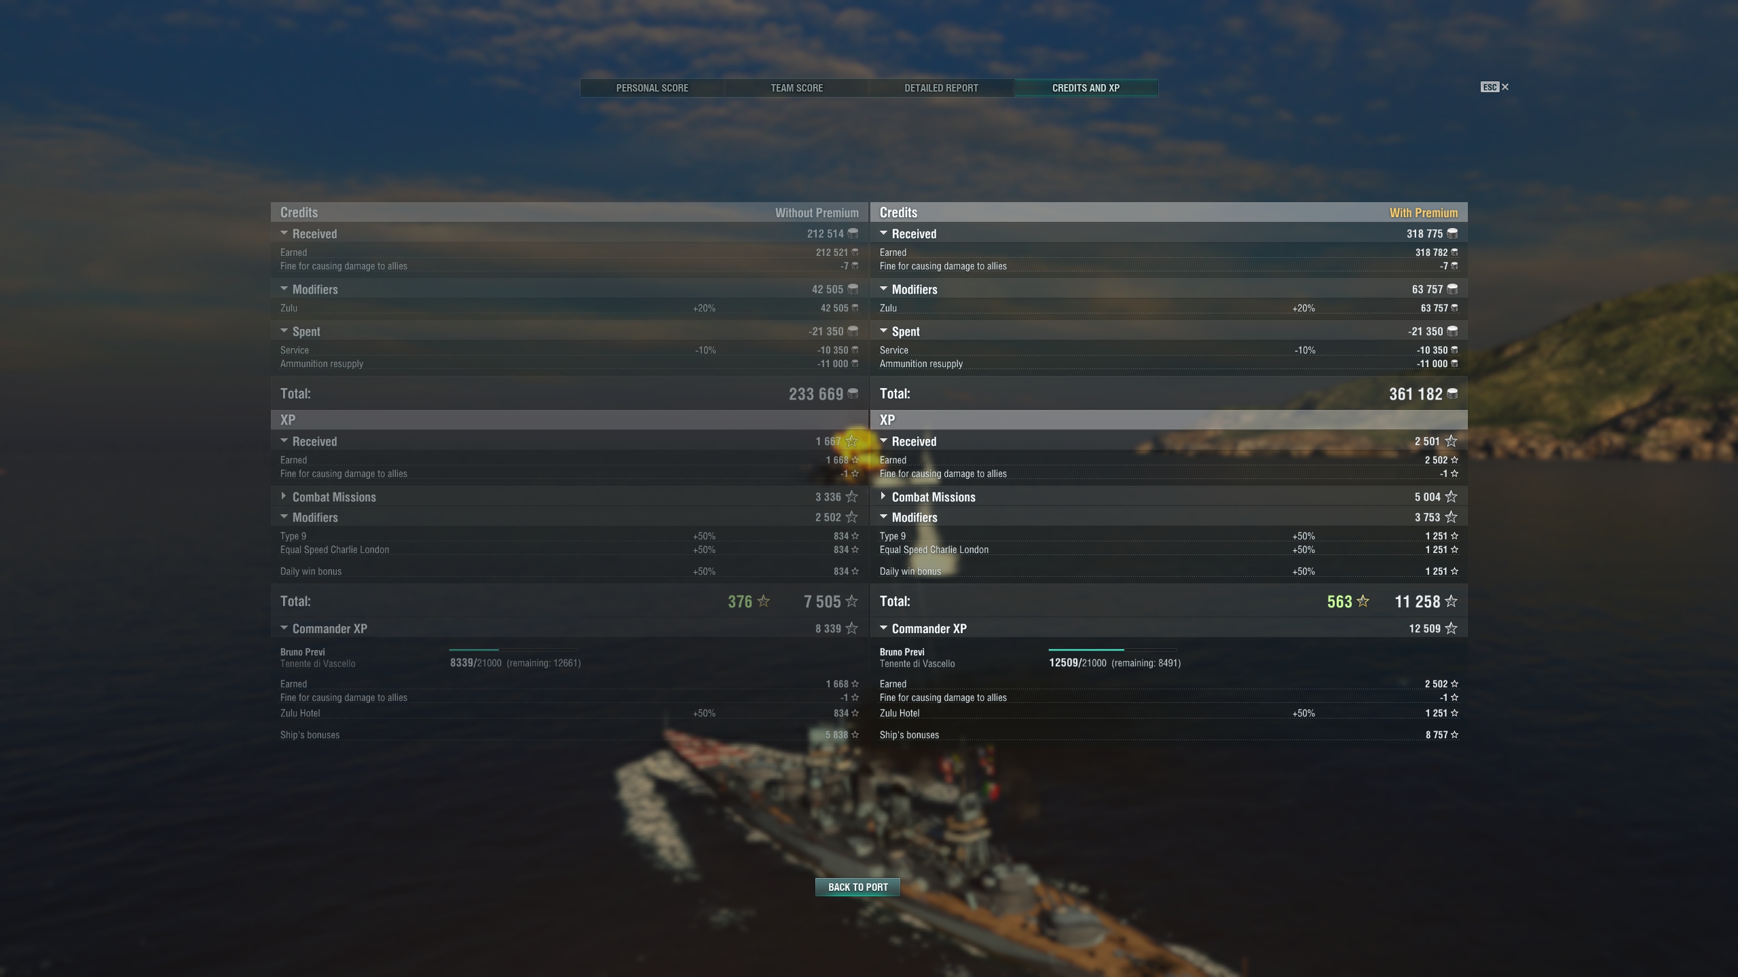Switch to the Personal Score tab
Image resolution: width=1738 pixels, height=977 pixels.
(x=652, y=88)
